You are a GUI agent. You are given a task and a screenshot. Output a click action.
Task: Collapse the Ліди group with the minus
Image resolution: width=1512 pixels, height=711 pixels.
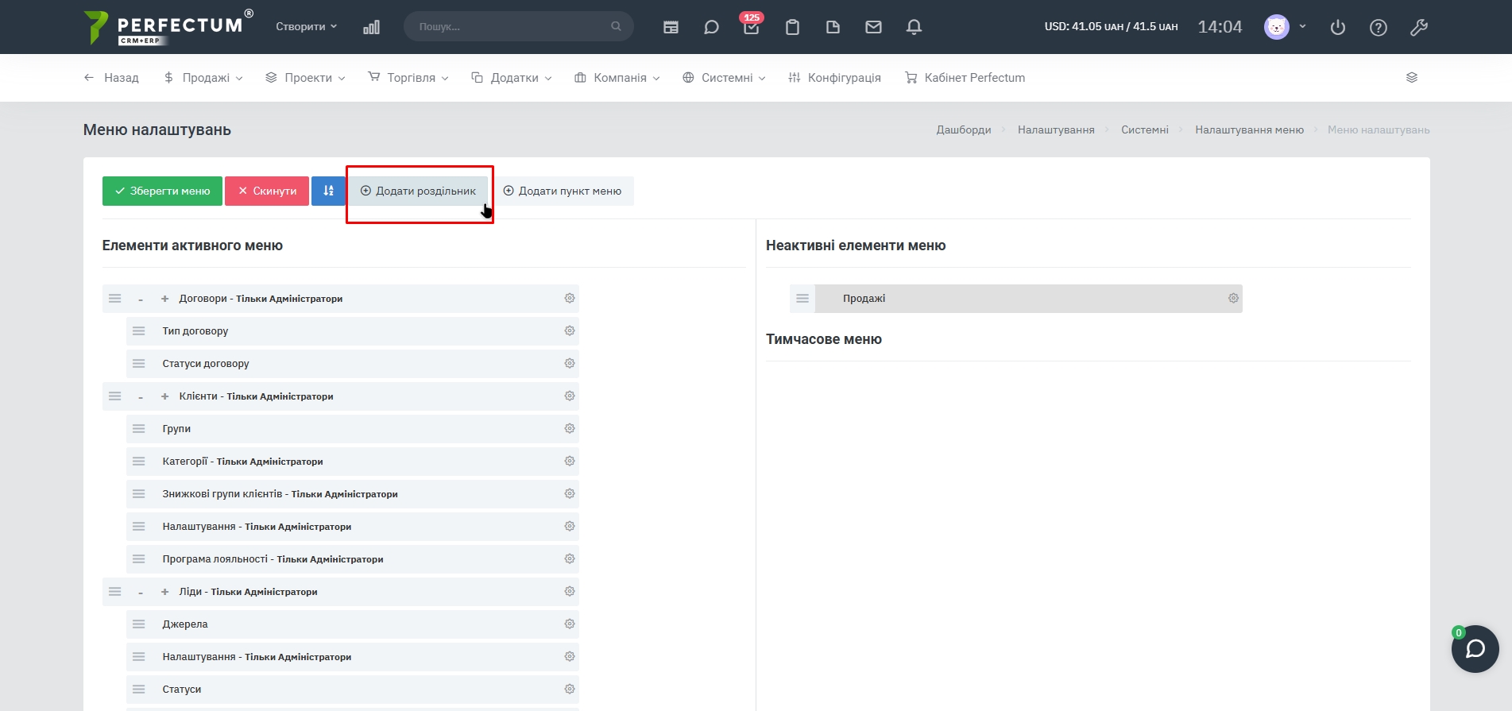pyautogui.click(x=141, y=593)
